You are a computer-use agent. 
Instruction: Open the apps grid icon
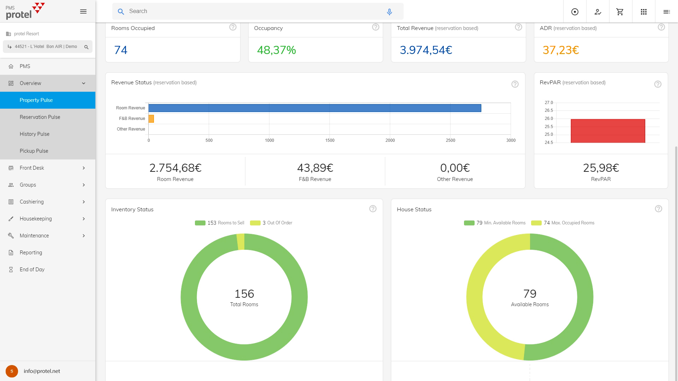point(643,12)
